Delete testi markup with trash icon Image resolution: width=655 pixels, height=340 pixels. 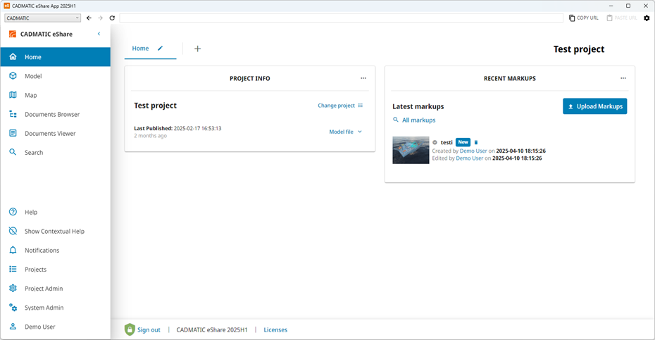click(x=476, y=142)
